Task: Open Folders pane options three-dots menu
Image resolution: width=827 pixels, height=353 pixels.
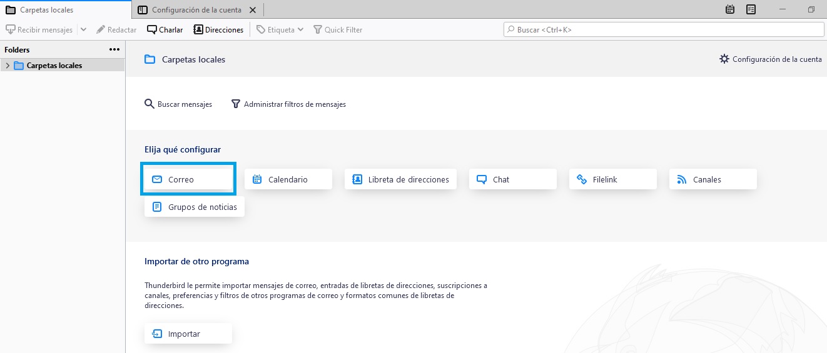Action: tap(114, 49)
